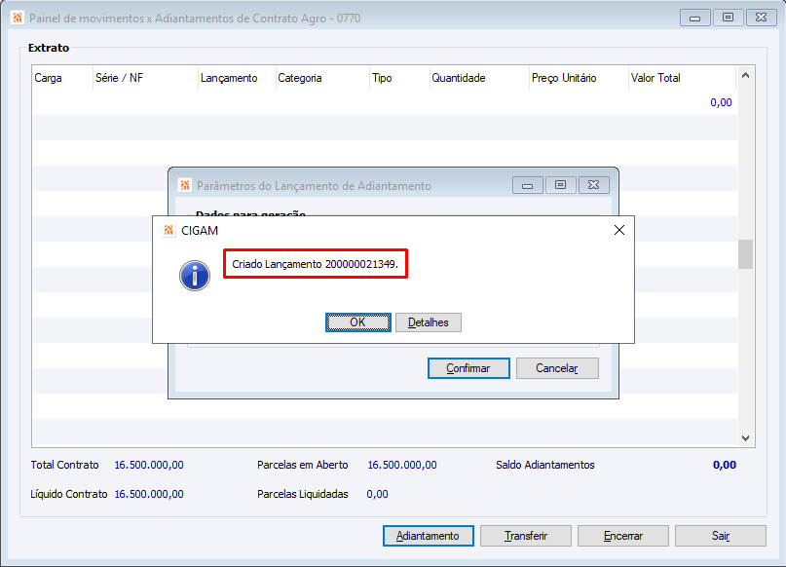Click the Extrato vertical scrollbar thumb
Viewport: 786px width, 567px height.
745,254
